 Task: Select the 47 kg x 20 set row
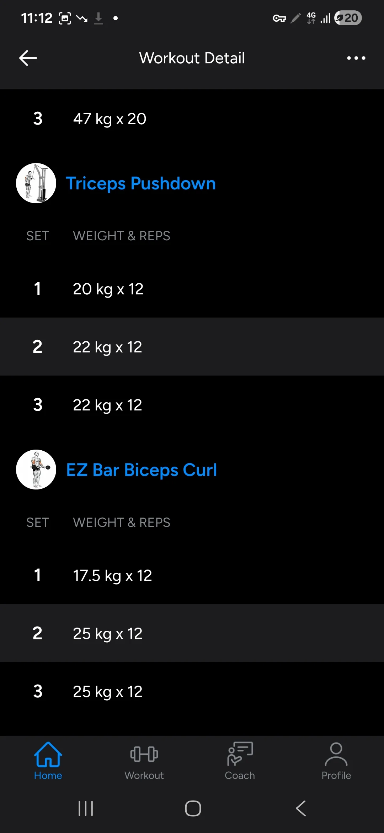(x=192, y=119)
